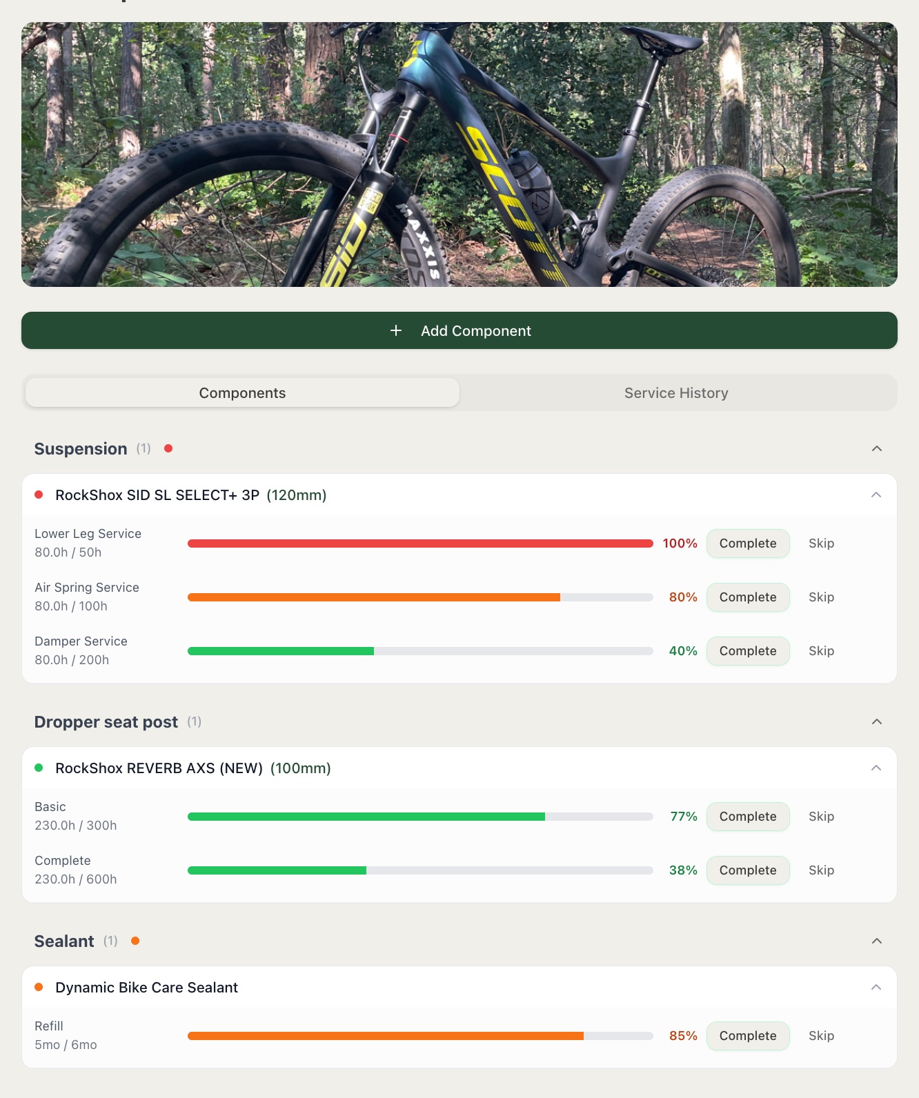Click the 230.0h / 300h hours text

pyautogui.click(x=76, y=826)
